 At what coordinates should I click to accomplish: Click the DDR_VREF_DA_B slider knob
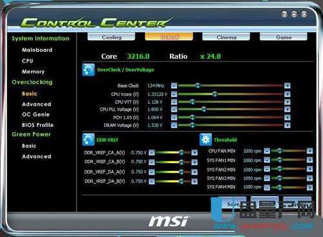pyautogui.click(x=182, y=181)
